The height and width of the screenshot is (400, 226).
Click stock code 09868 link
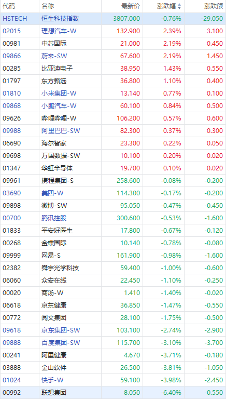point(12,106)
